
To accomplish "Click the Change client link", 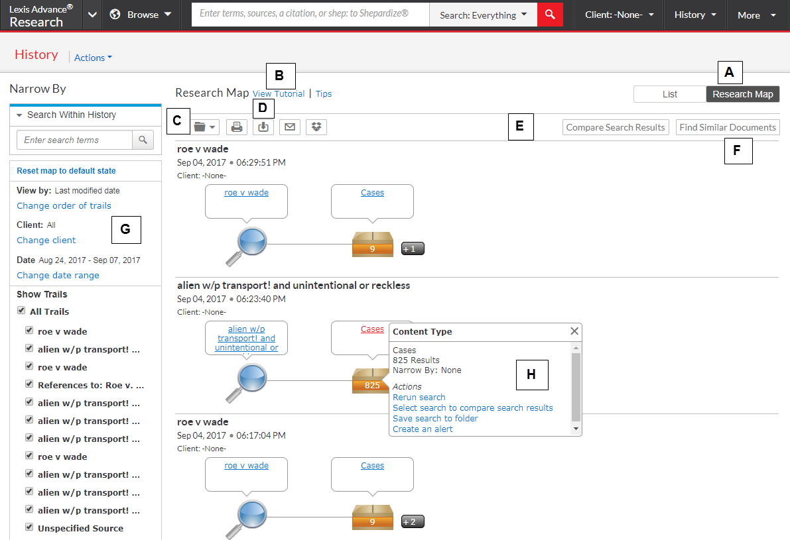I will tap(46, 240).
